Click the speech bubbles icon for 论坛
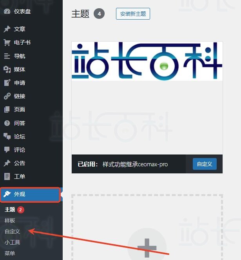Image resolution: width=241 pixels, height=260 pixels. pos(7,136)
